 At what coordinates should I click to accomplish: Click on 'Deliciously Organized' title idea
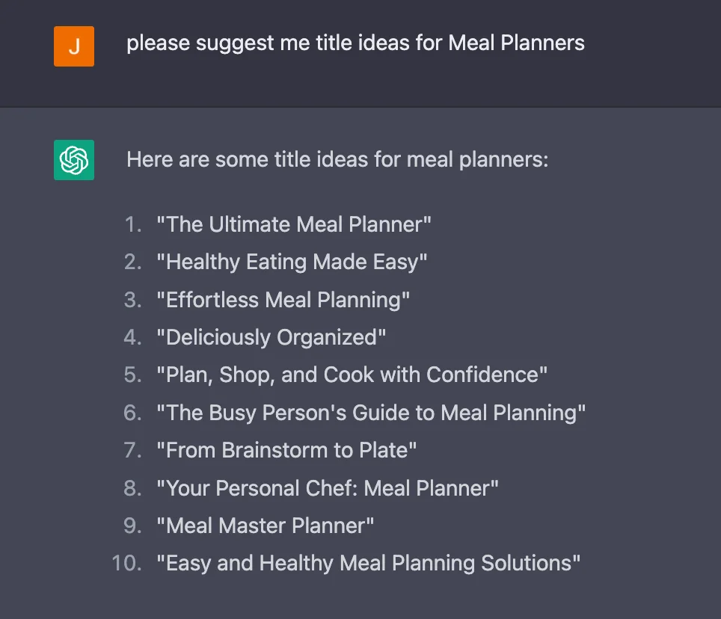[x=271, y=338]
